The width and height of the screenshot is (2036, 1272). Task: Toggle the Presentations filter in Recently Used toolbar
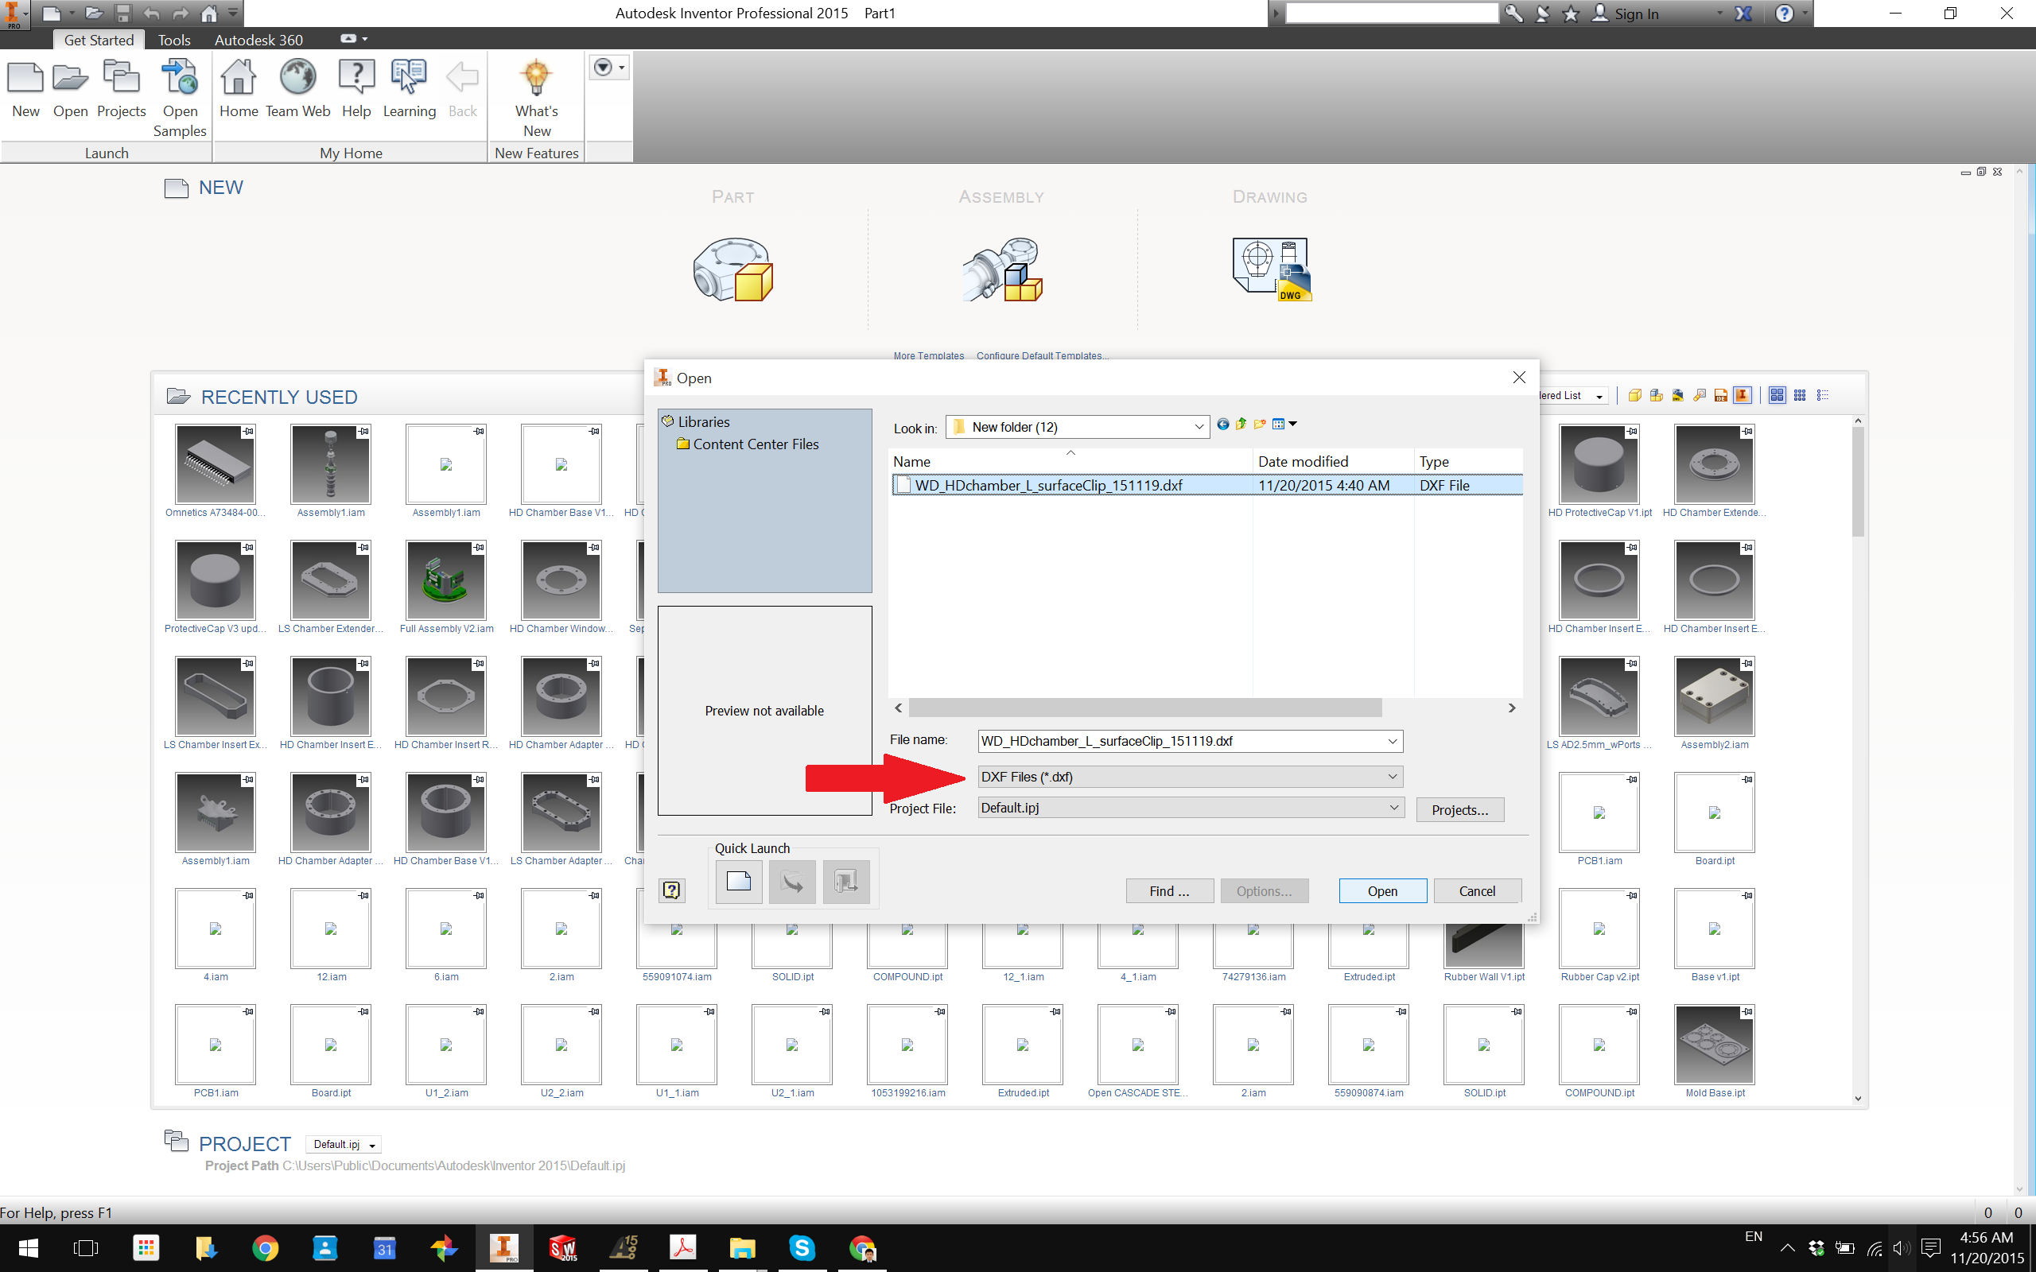1700,395
